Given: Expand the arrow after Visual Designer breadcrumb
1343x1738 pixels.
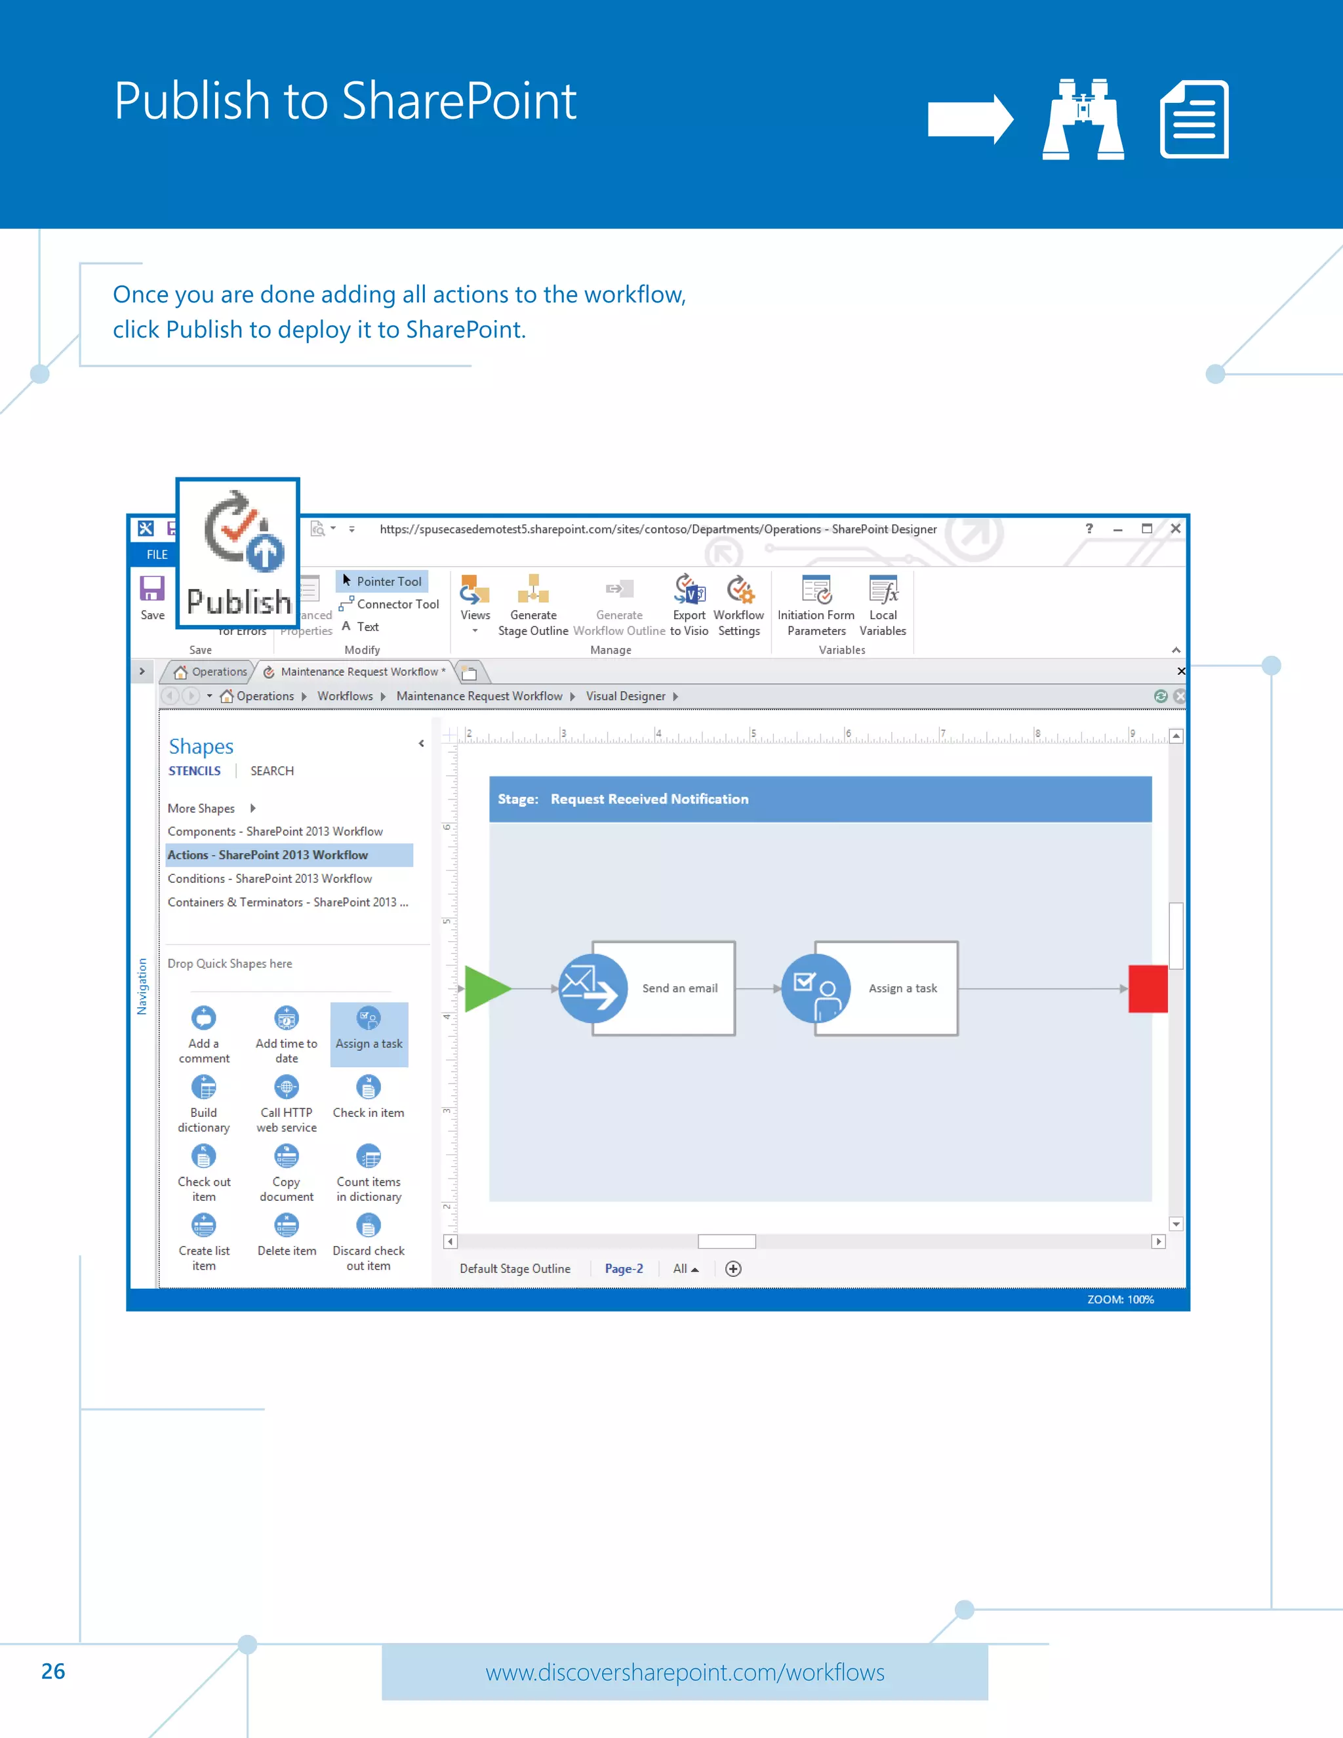Looking at the screenshot, I should coord(675,697).
